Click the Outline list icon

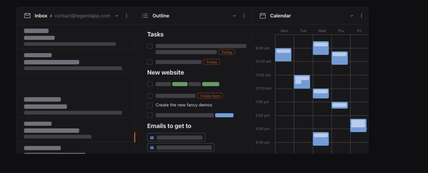[145, 16]
